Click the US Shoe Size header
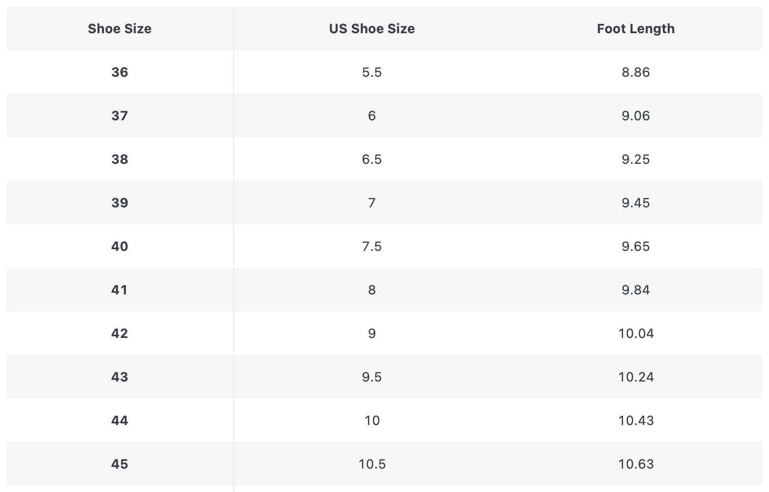The width and height of the screenshot is (769, 492). pyautogui.click(x=371, y=29)
